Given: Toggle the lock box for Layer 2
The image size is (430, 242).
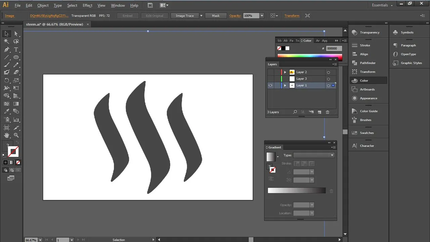Looking at the screenshot, I should [x=277, y=72].
